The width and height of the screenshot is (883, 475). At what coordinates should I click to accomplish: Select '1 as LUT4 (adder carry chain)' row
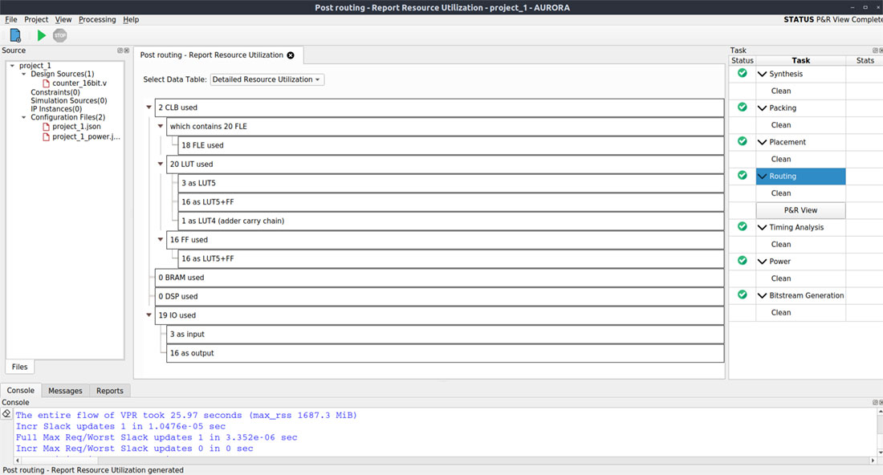coord(451,221)
